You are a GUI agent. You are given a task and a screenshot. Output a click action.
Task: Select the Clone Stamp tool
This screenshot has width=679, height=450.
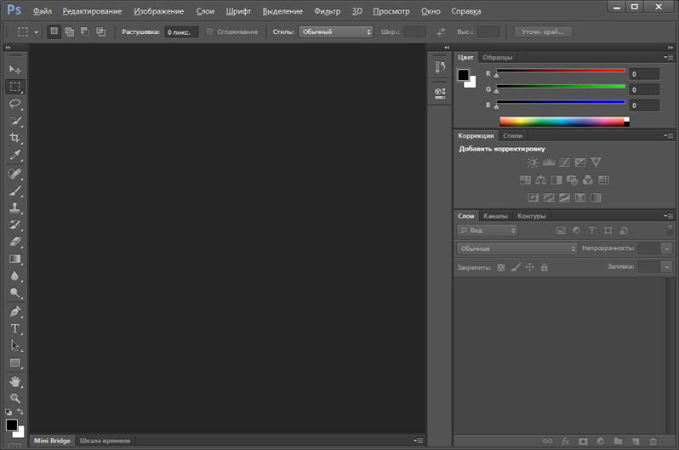[14, 208]
